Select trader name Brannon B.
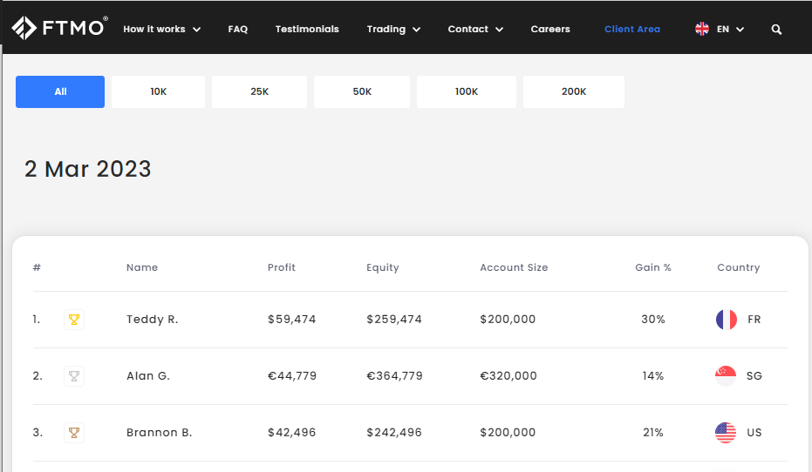The image size is (812, 472). point(159,432)
